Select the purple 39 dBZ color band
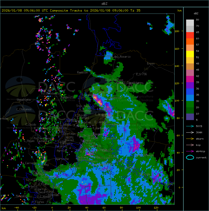The image size is (209, 211). point(190,85)
